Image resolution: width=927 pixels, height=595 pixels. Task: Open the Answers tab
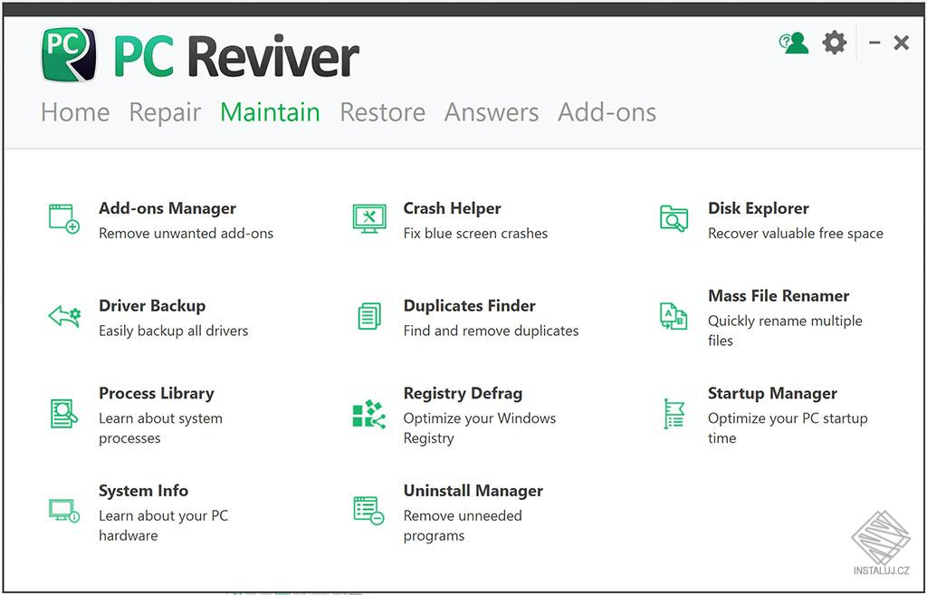tap(492, 112)
